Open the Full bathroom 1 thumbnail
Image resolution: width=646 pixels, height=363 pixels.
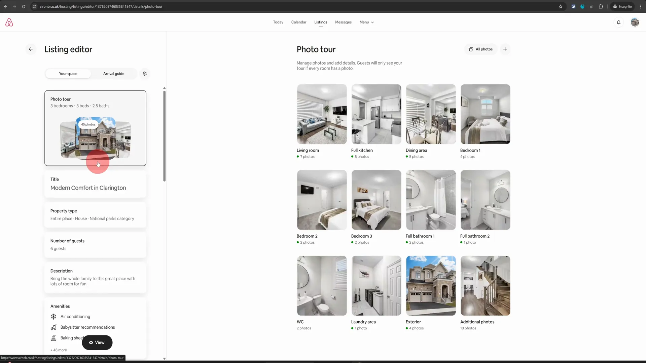click(431, 200)
